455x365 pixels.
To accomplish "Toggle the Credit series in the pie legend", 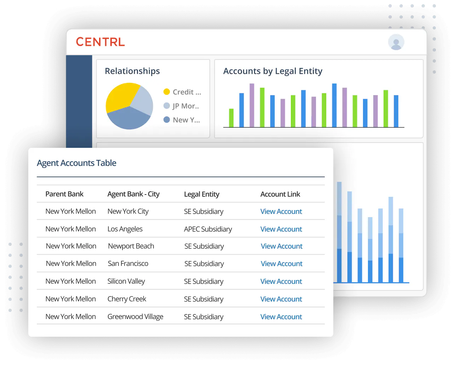I will pos(186,92).
